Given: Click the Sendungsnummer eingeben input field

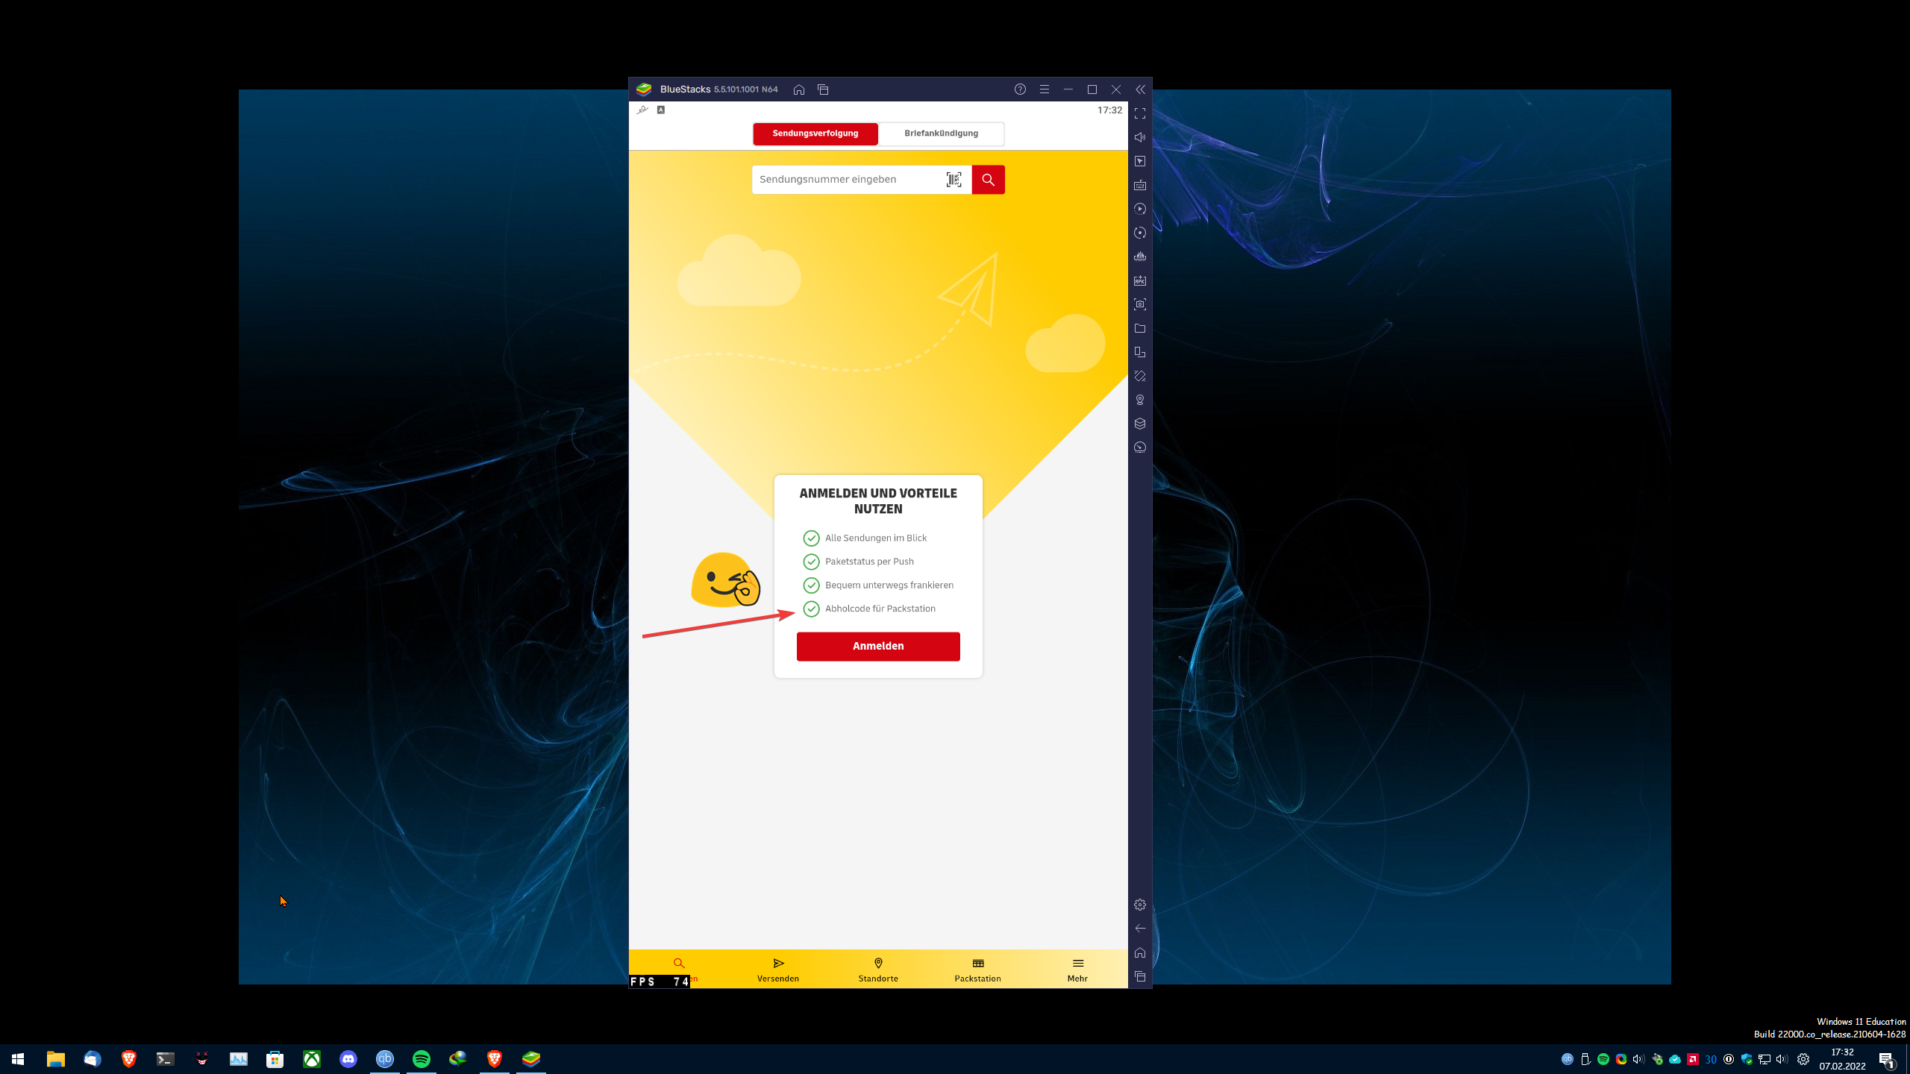Looking at the screenshot, I should (x=847, y=180).
